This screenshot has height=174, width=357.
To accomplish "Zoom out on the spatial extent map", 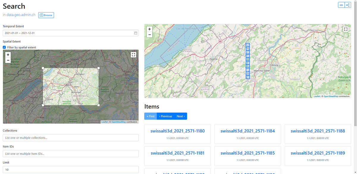I will click(x=8, y=60).
